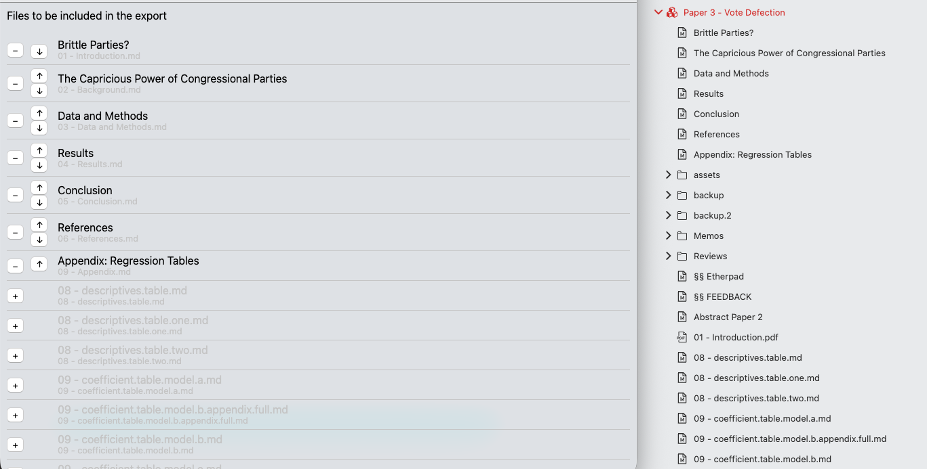Click the red project icon of Paper 3 – Vote Defection

671,12
